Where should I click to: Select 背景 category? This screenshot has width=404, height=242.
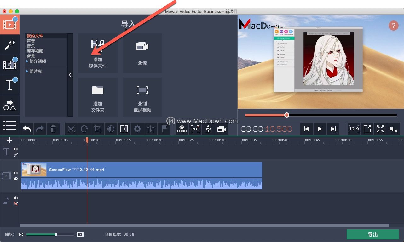click(x=31, y=56)
